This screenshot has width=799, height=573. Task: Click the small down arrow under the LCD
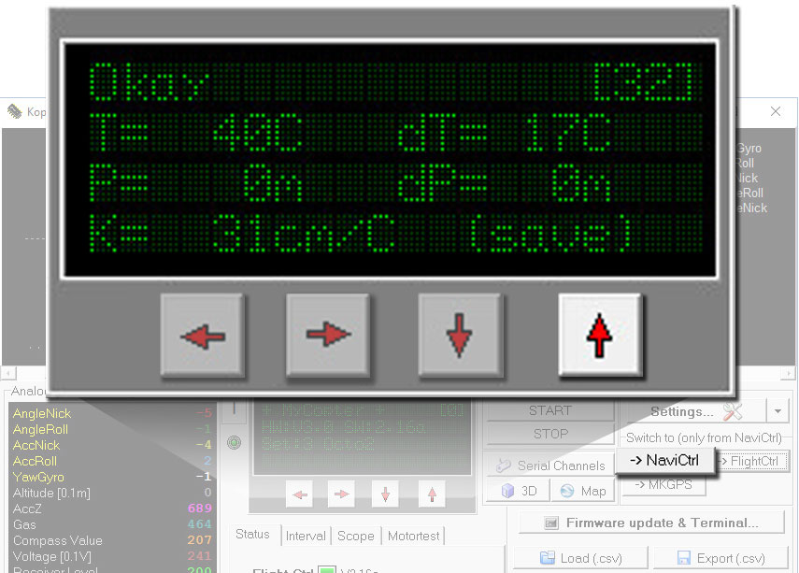click(x=385, y=494)
